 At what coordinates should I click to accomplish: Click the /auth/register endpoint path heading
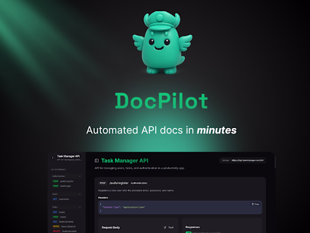(x=119, y=183)
